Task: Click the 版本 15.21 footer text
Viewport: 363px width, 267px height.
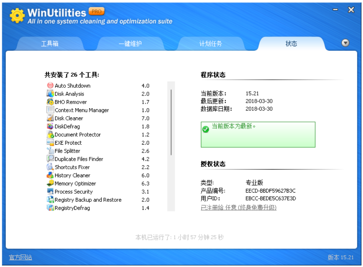Action: (340, 257)
